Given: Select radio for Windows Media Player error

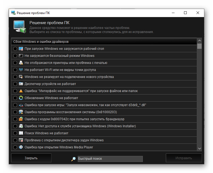Looking at the screenshot, I should click(x=15, y=147).
